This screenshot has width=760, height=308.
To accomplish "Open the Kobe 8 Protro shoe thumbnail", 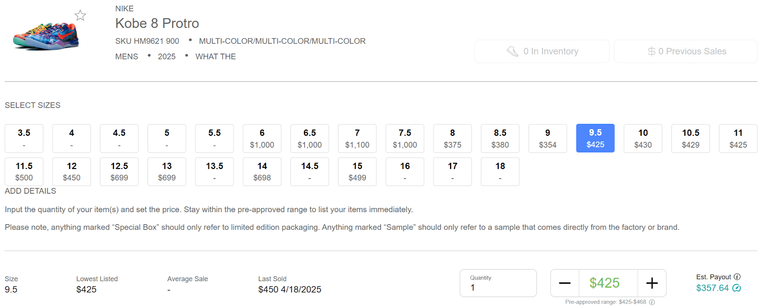I will tap(46, 36).
